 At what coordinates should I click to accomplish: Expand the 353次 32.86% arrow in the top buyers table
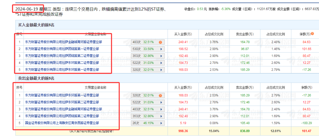point(161,56)
